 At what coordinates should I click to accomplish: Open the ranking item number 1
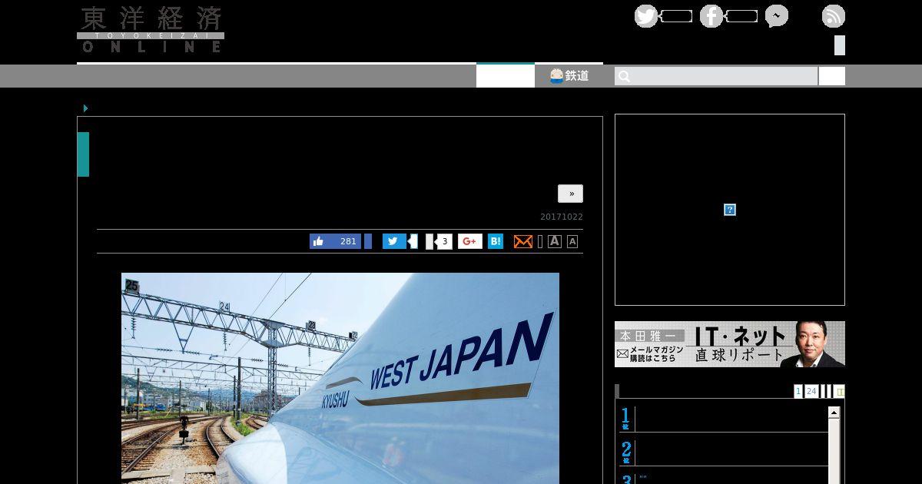click(x=724, y=419)
